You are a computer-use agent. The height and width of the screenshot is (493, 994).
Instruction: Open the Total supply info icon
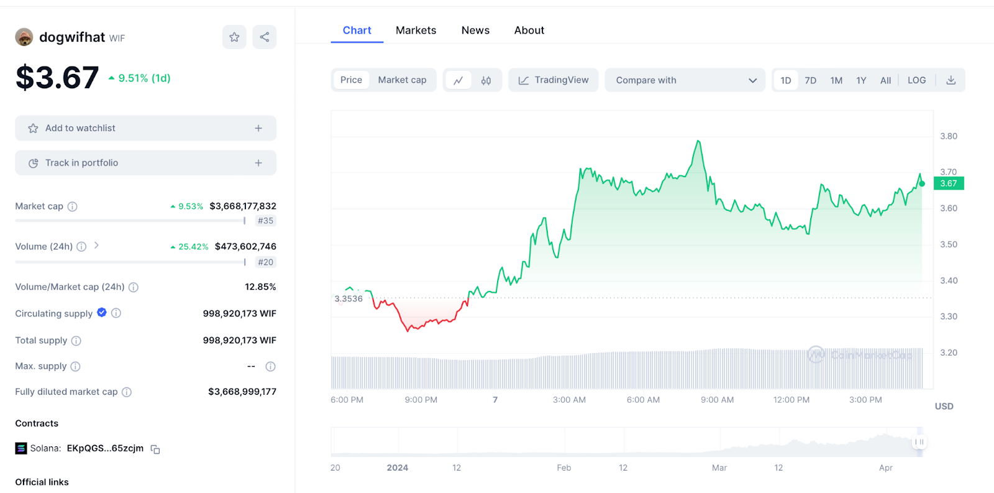76,341
